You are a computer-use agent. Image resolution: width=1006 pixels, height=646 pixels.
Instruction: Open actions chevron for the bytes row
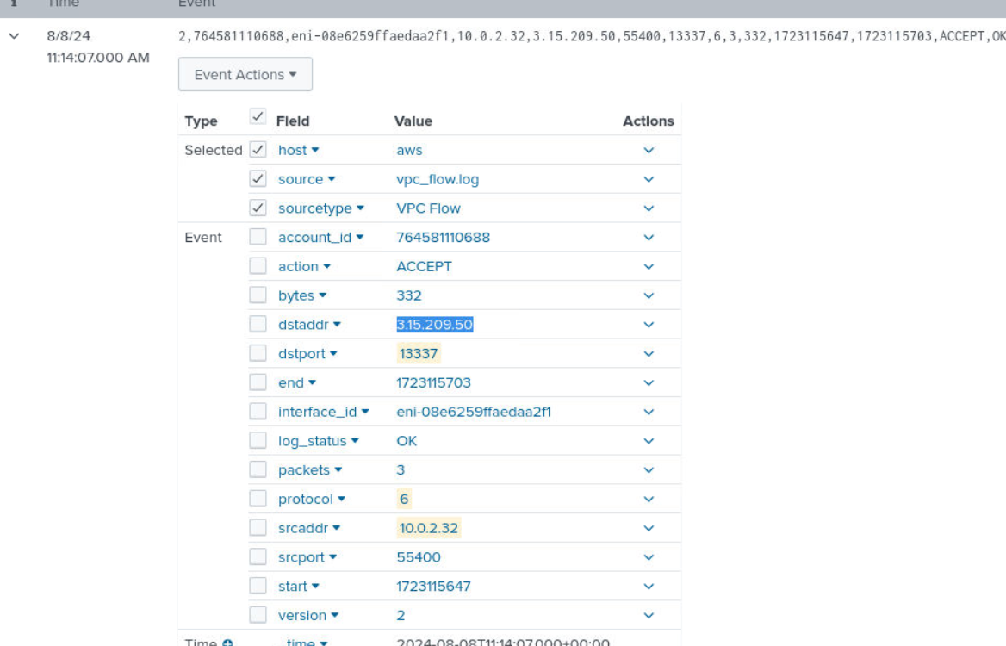649,295
